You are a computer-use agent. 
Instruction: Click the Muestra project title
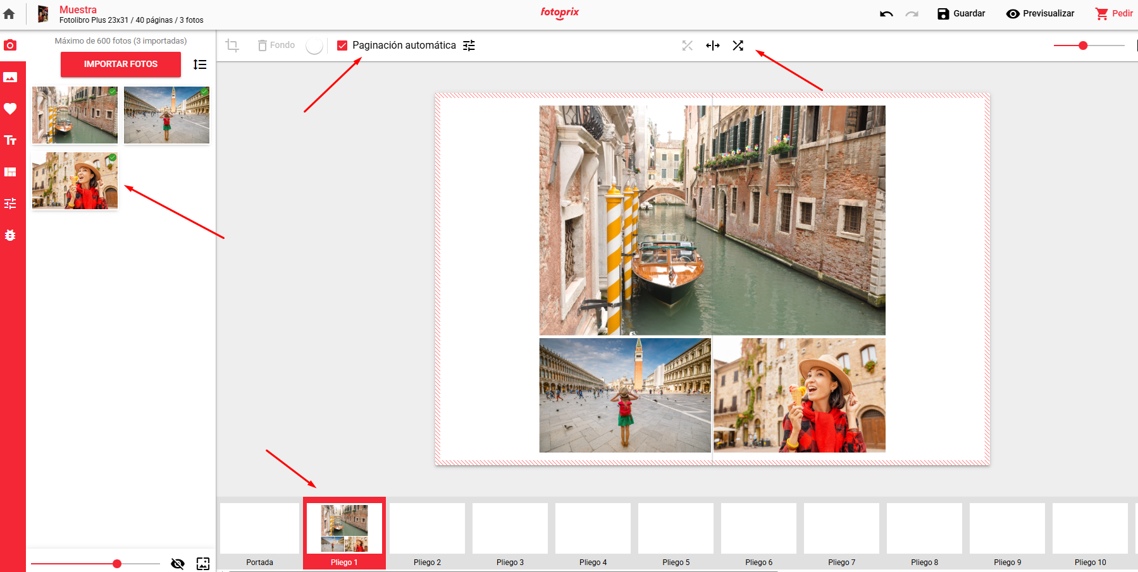pos(78,9)
